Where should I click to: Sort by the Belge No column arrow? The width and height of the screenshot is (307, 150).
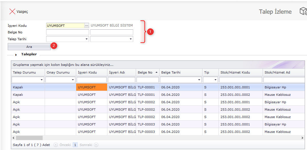coord(156,72)
